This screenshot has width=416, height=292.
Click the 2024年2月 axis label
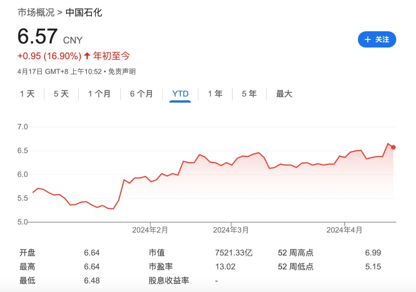(150, 230)
